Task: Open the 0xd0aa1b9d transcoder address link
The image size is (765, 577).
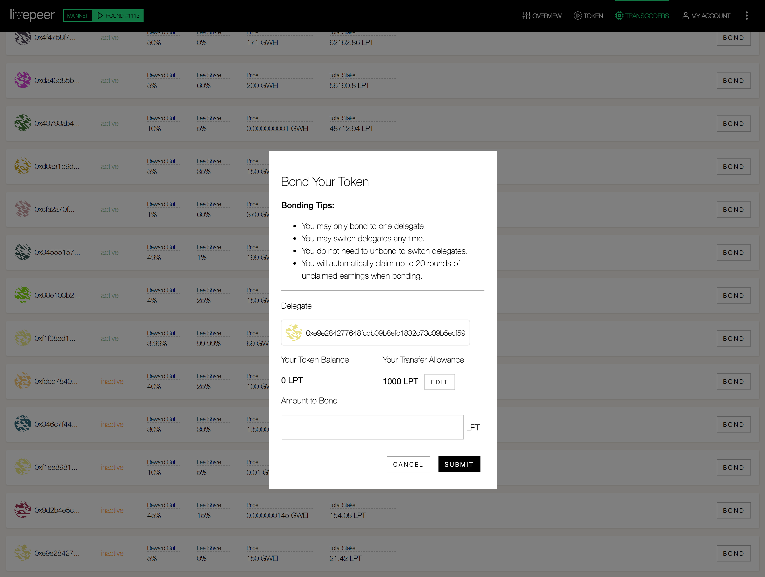Action: 57,166
